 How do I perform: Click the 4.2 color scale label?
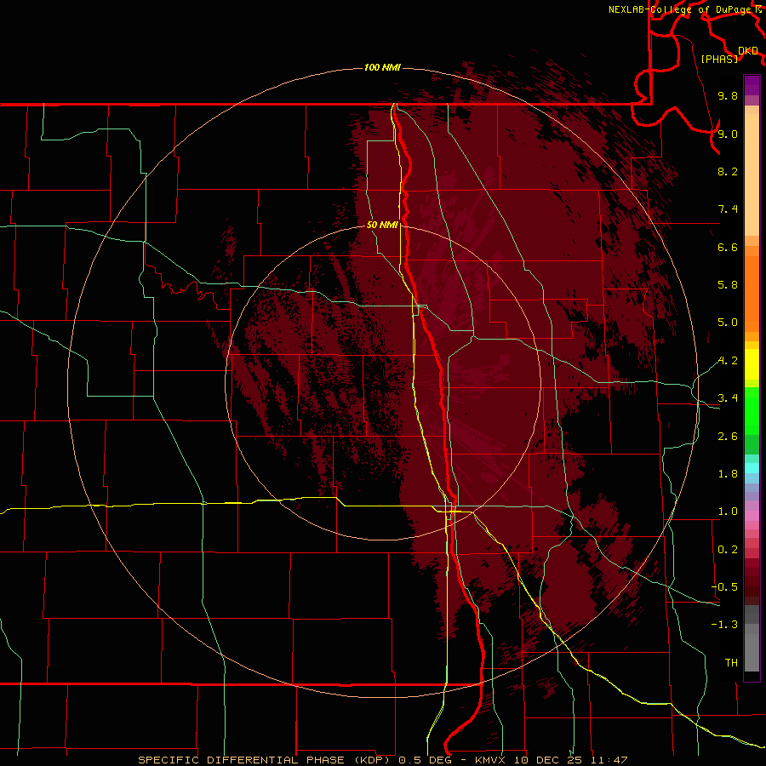click(728, 361)
